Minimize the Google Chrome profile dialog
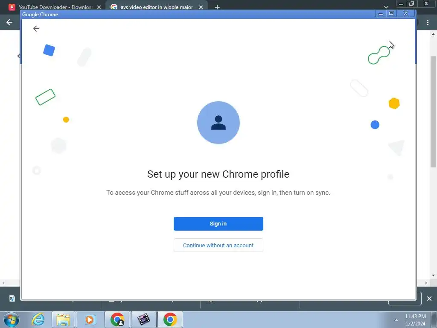Screen dimensions: 437x328 click(380, 13)
